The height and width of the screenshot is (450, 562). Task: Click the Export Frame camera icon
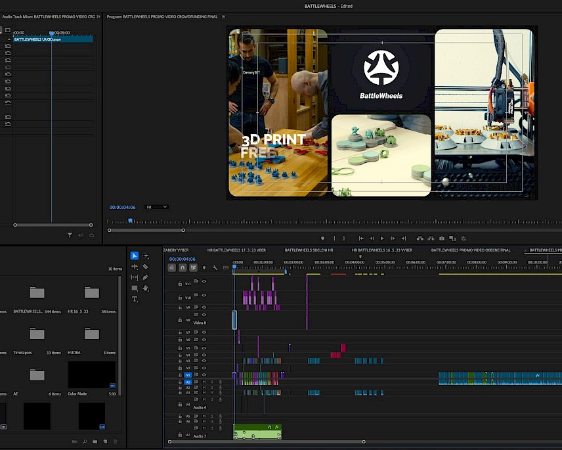[442, 238]
